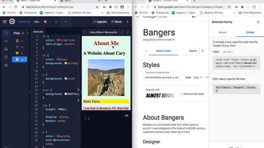Click the Google Fonts address bar
The height and width of the screenshot is (148, 264).
tap(192, 7)
